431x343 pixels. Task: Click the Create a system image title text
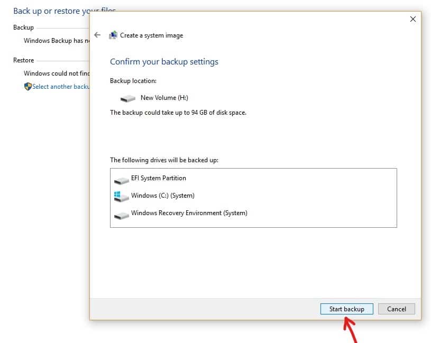point(151,35)
